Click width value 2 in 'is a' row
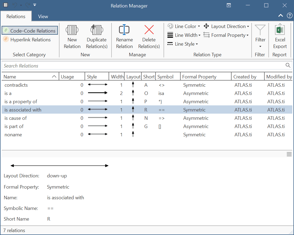 pyautogui.click(x=121, y=93)
